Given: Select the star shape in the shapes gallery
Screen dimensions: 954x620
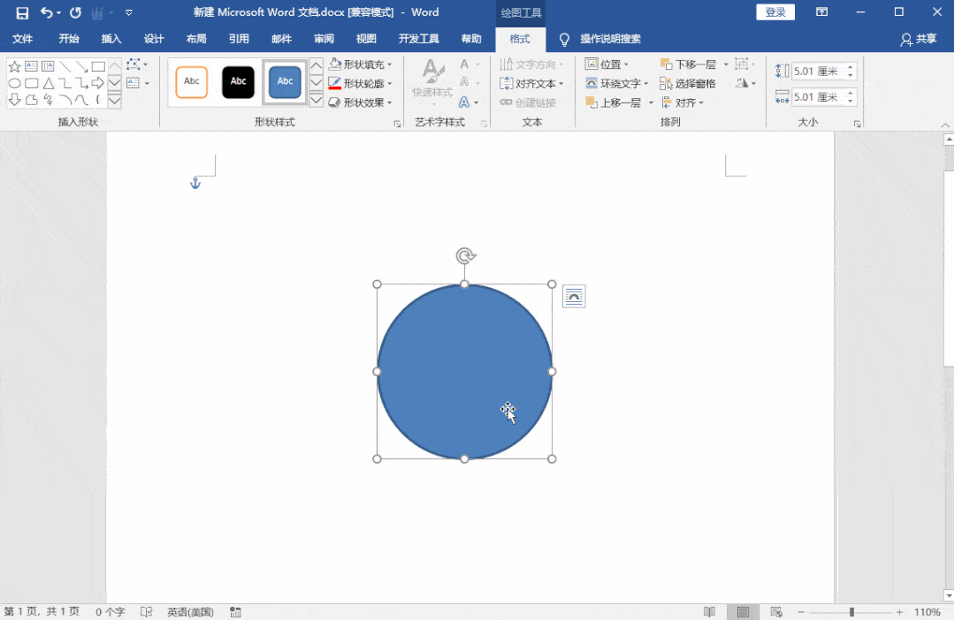Looking at the screenshot, I should point(14,66).
